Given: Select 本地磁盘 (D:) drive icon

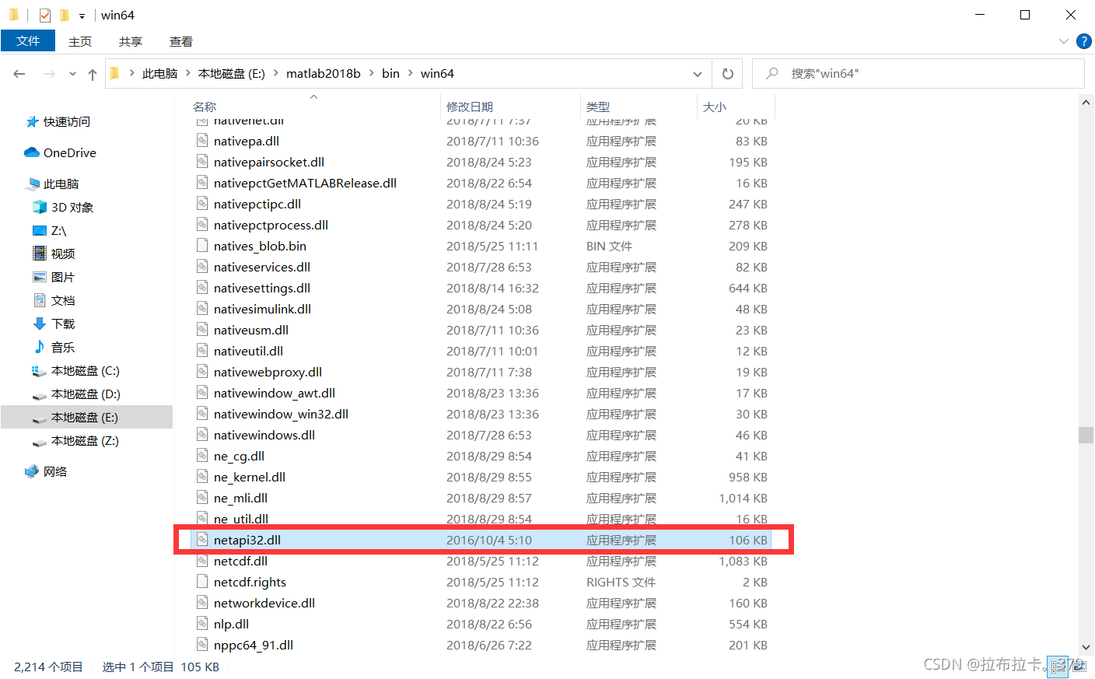Looking at the screenshot, I should [40, 395].
